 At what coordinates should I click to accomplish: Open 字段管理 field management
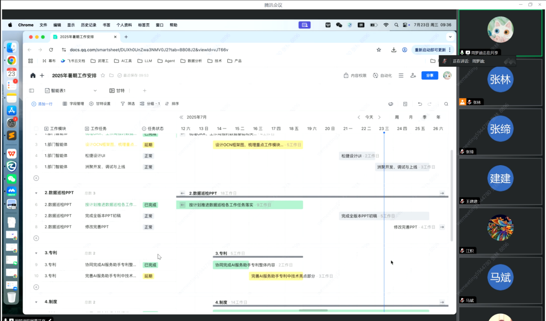[x=73, y=104]
